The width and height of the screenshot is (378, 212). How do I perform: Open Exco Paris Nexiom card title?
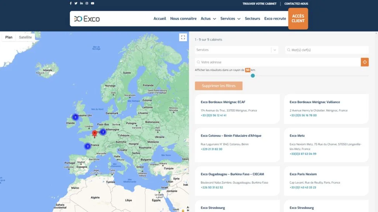coord(303,174)
